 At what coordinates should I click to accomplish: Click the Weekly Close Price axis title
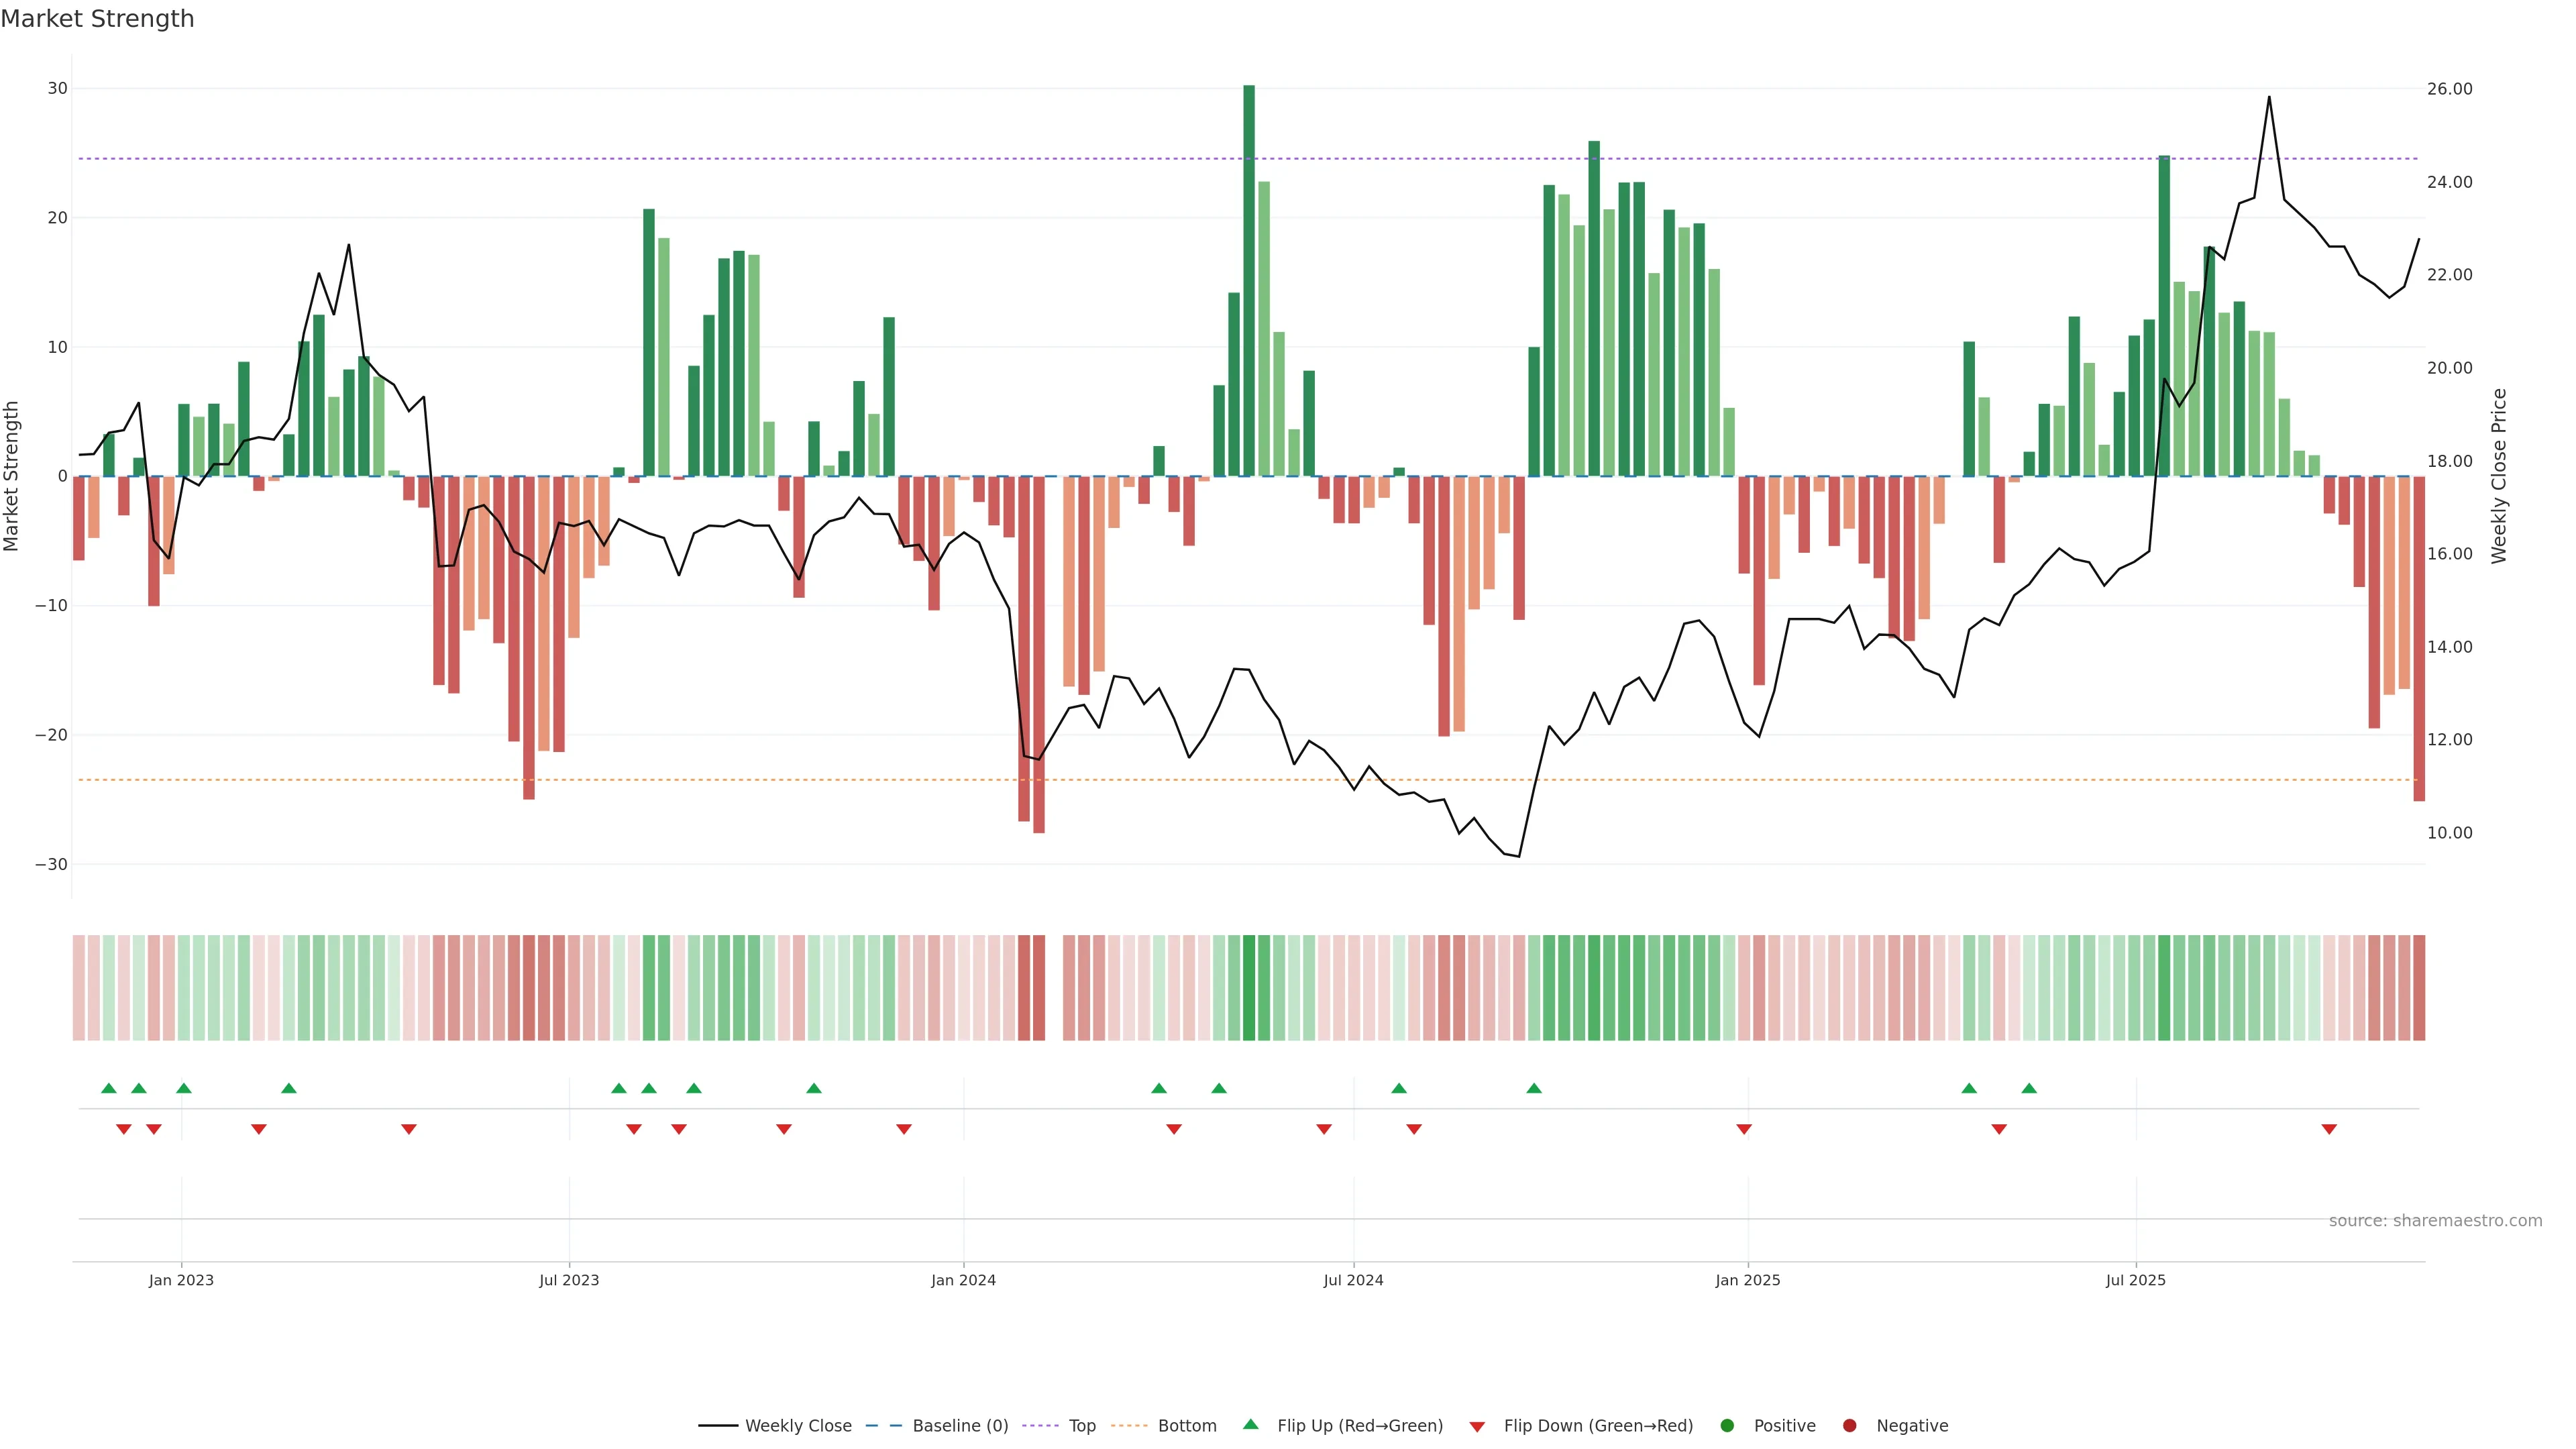pyautogui.click(x=2499, y=476)
